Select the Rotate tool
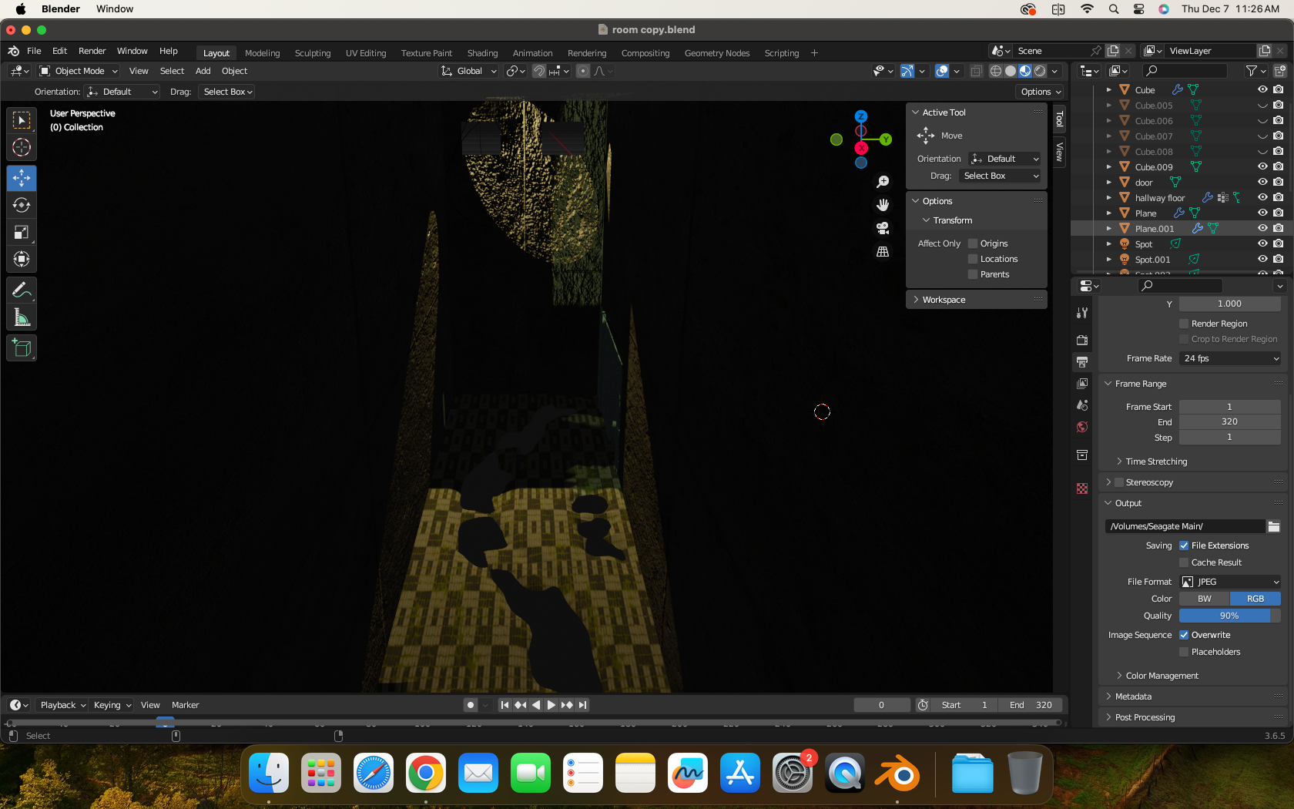This screenshot has width=1294, height=809. pos(22,205)
